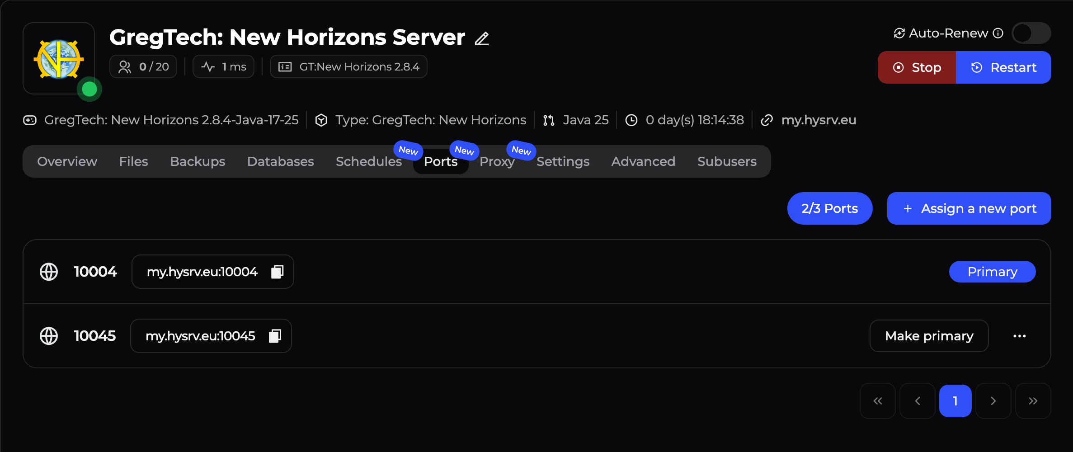Click the green online status indicator
Viewport: 1073px width, 452px height.
[x=89, y=89]
